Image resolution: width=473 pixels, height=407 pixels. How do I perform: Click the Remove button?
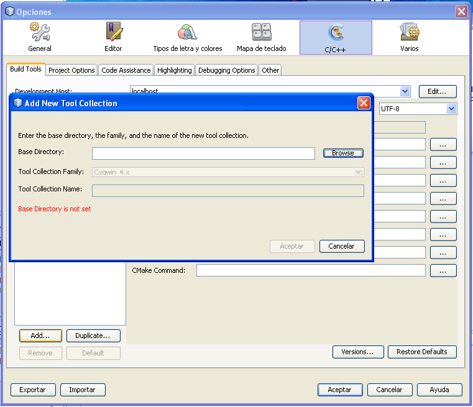click(x=40, y=353)
